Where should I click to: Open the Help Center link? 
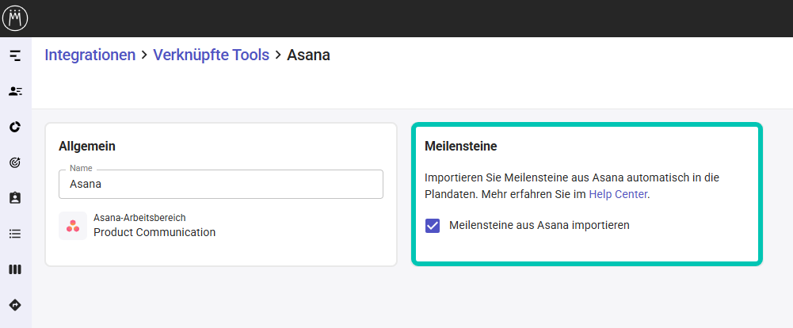[x=618, y=194]
